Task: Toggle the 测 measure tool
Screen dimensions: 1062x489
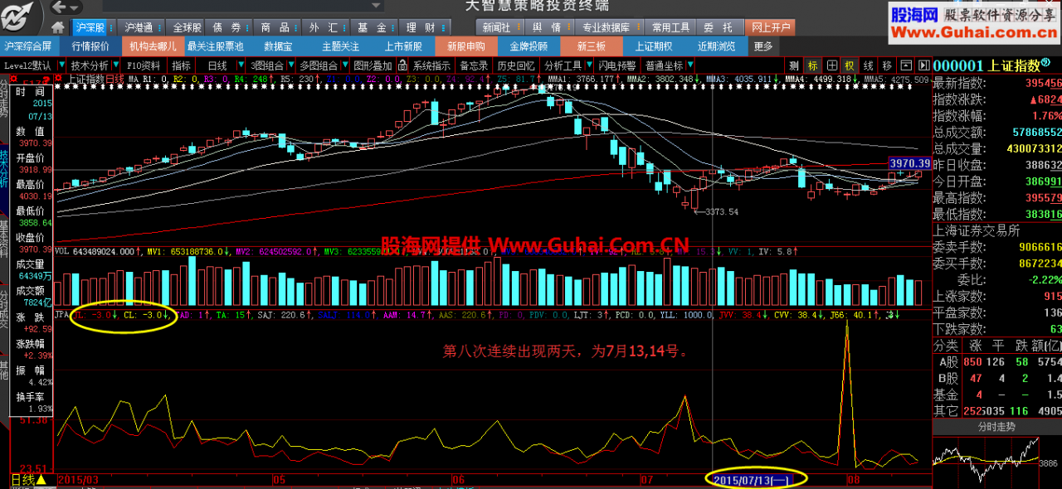Action: click(794, 65)
